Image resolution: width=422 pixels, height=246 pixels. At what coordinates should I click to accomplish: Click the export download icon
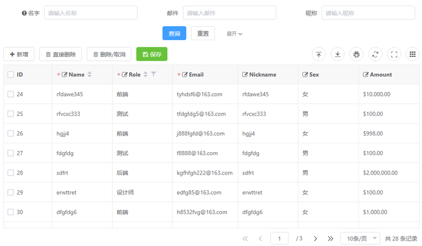point(338,54)
